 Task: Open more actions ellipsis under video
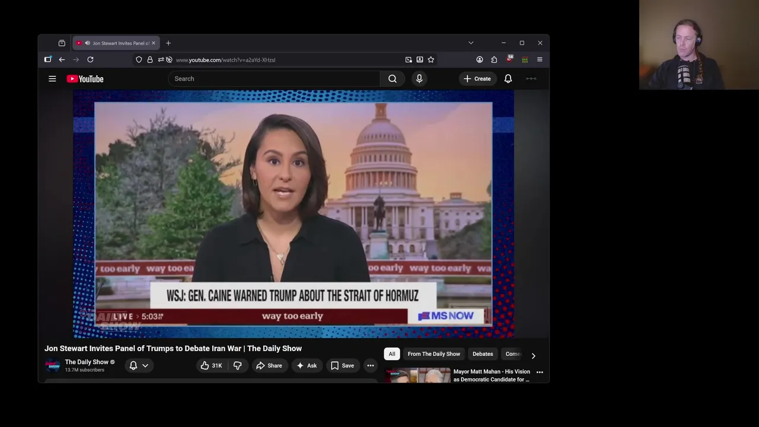click(370, 366)
